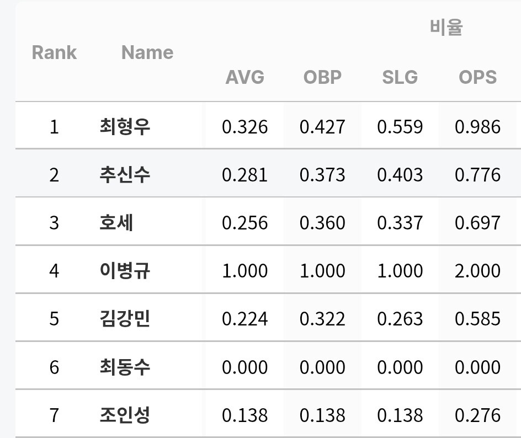Open player 최동수's entry

tap(125, 367)
